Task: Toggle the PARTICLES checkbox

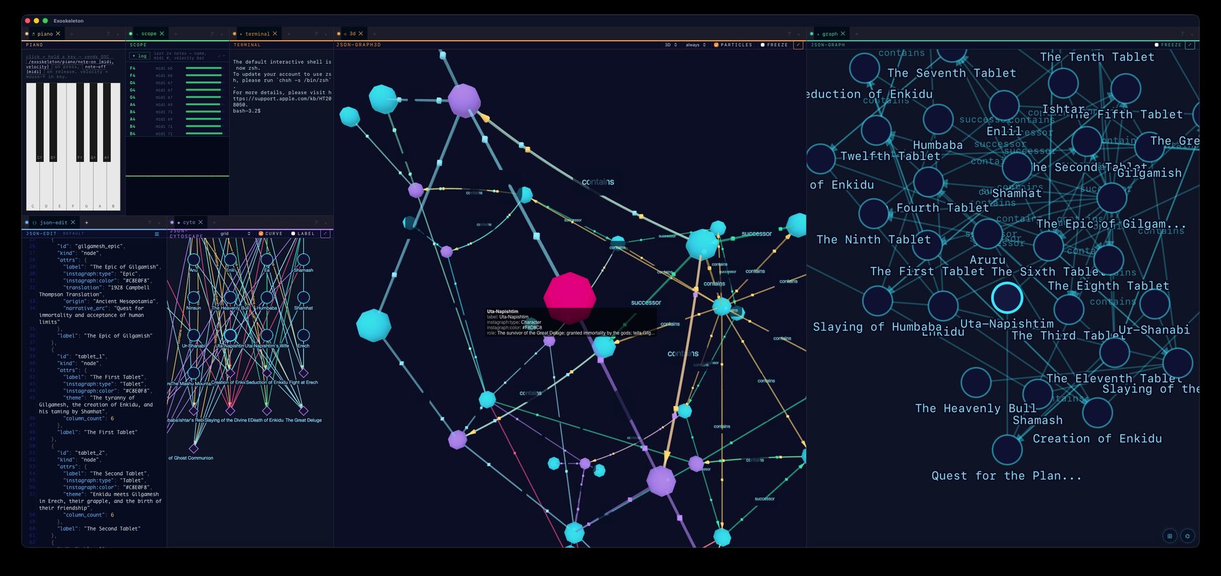Action: 716,45
